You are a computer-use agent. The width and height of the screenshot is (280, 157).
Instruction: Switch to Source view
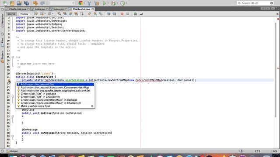11,14
